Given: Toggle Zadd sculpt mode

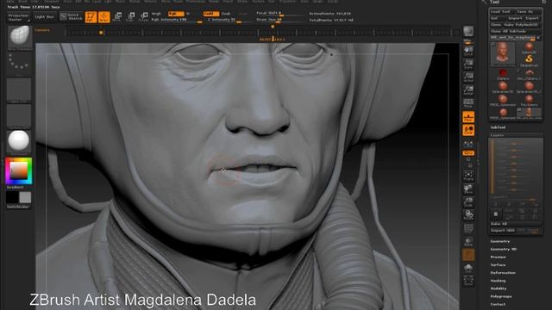Looking at the screenshot, I should (210, 14).
